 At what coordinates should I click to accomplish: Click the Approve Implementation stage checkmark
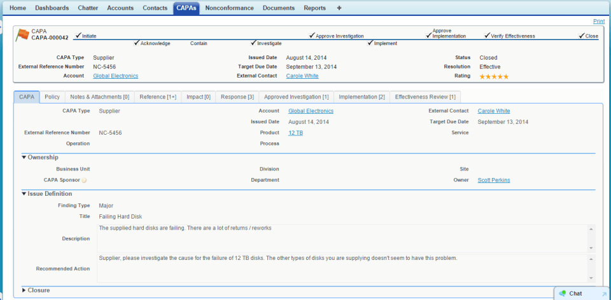click(x=428, y=36)
